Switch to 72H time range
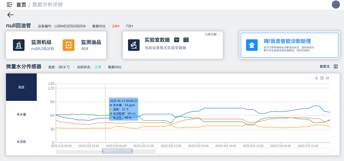344x161 pixels. (129, 26)
